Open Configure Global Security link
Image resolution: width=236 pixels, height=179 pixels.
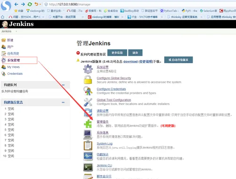pos(114,78)
